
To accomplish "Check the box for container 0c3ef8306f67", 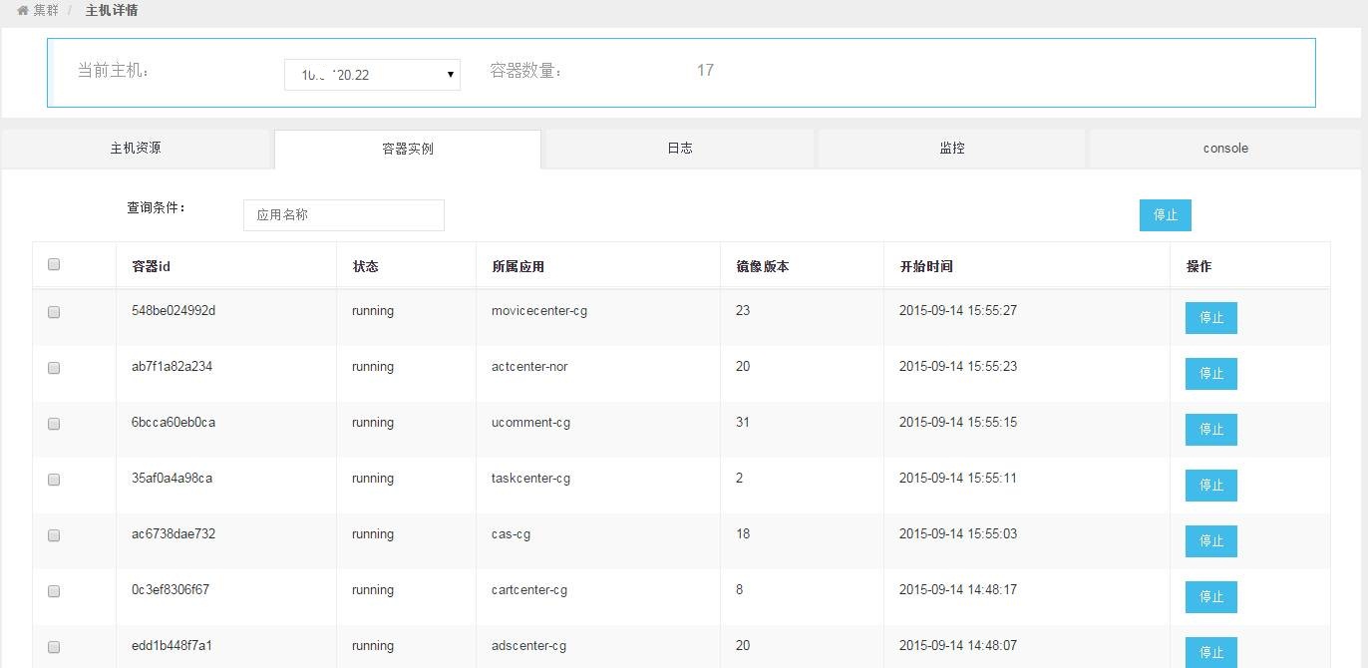I will [54, 591].
